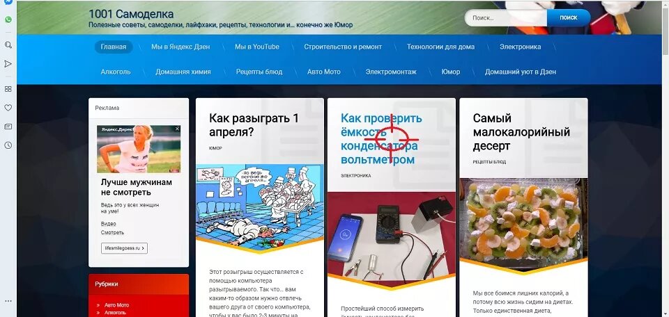Click the lifesmilegoess.ru ad button

point(124,248)
